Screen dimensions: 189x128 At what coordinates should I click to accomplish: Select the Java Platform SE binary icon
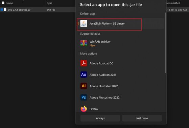click(x=84, y=24)
